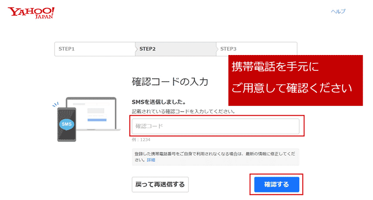This screenshot has width=373, height=200.
Task: Select the STEP2 tab
Action: [148, 49]
